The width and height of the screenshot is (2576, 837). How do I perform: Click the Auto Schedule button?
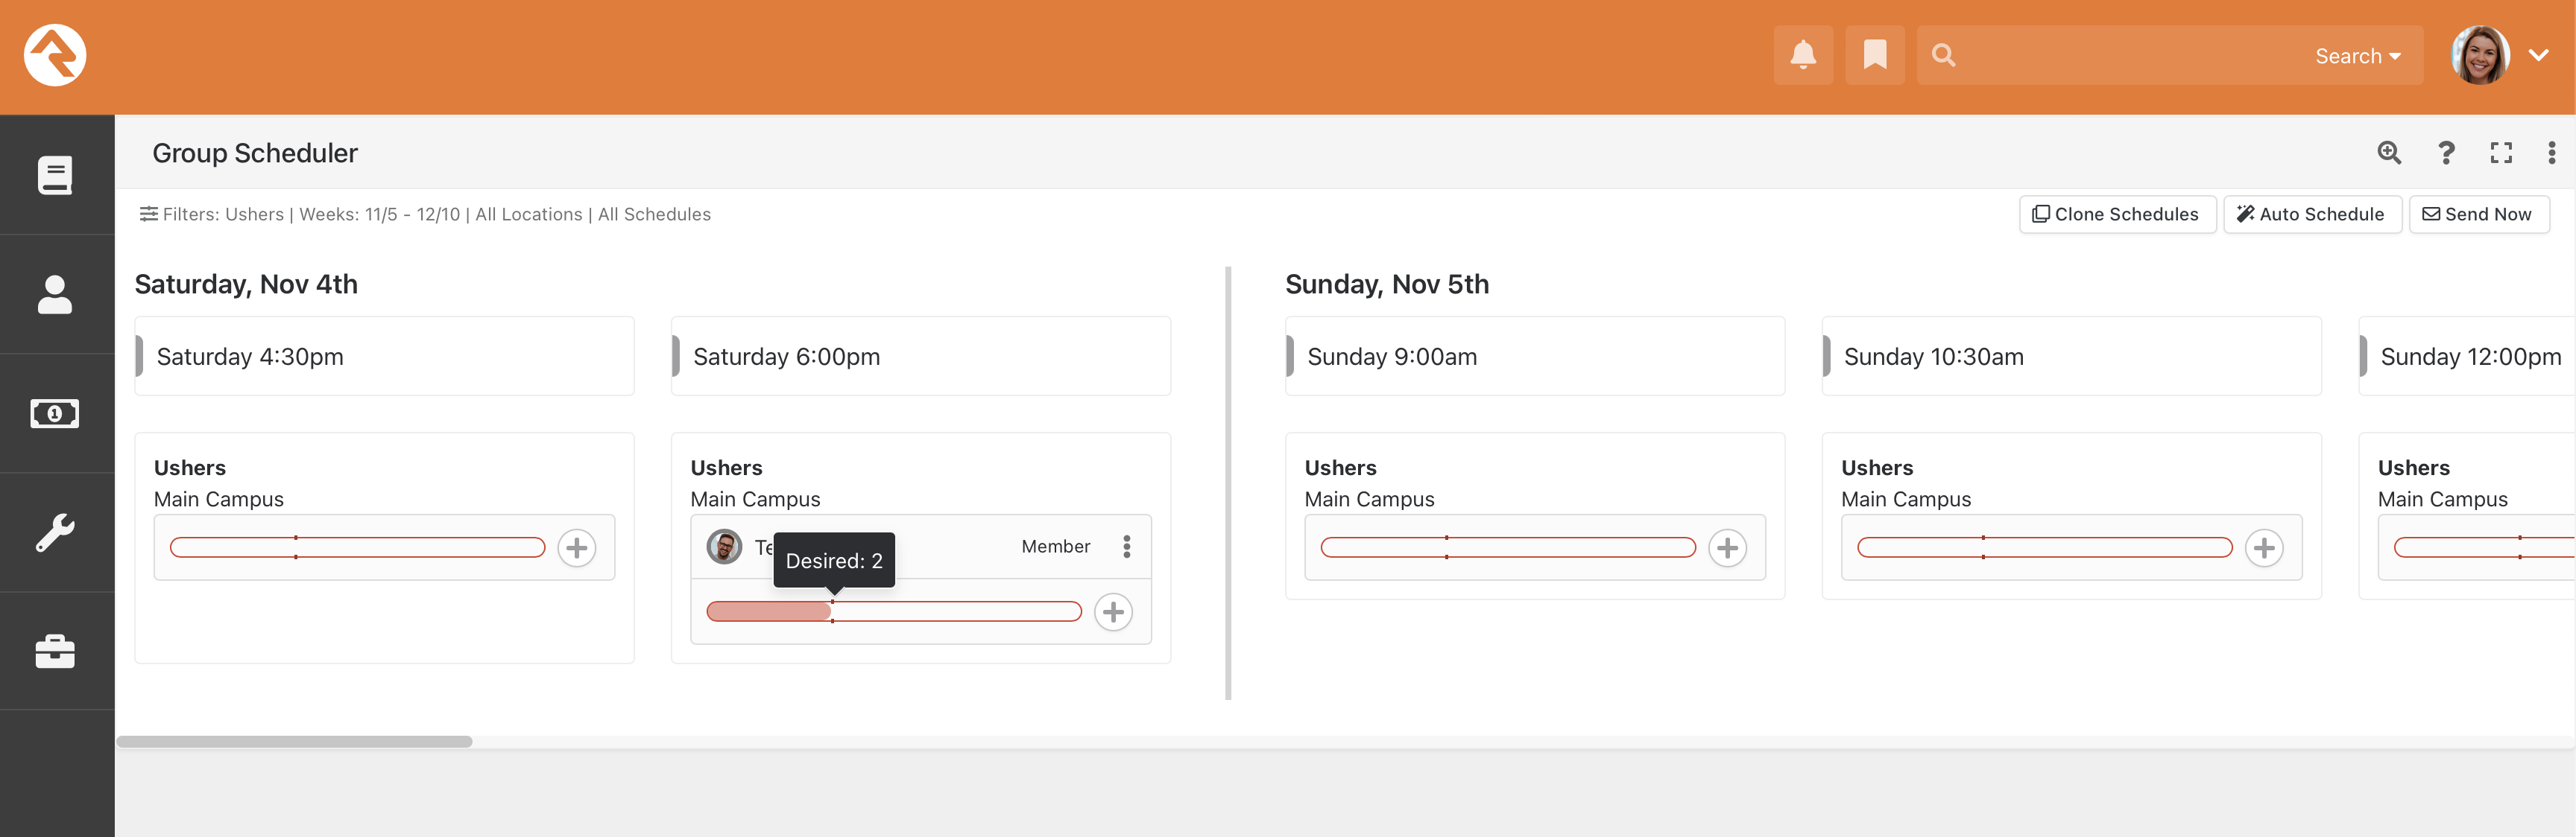(x=2312, y=214)
